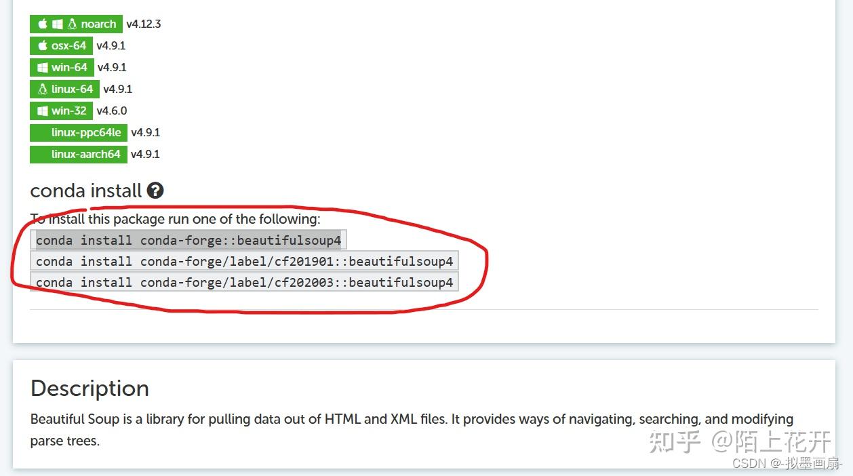Select the cf201901 label install command

pyautogui.click(x=245, y=261)
